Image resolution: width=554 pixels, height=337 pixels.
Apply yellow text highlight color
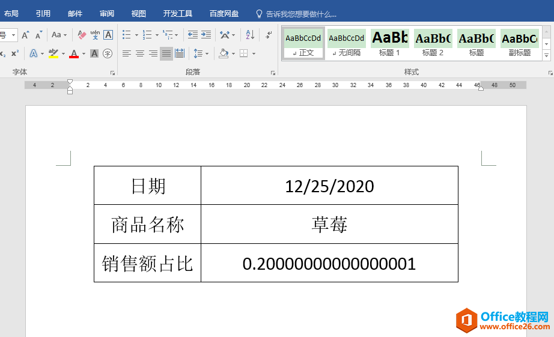53,53
